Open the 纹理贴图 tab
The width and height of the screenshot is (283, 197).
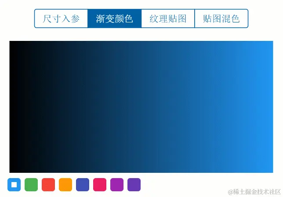(168, 18)
